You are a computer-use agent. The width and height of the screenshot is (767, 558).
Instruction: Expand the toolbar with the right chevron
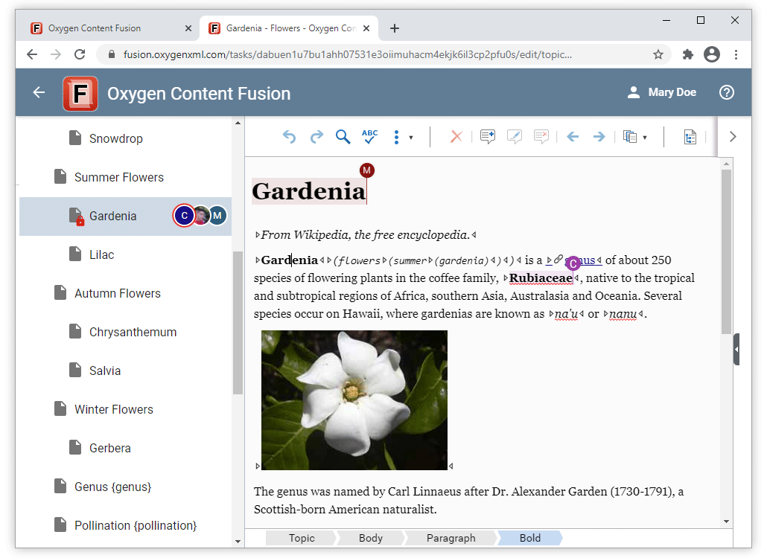[x=733, y=137]
